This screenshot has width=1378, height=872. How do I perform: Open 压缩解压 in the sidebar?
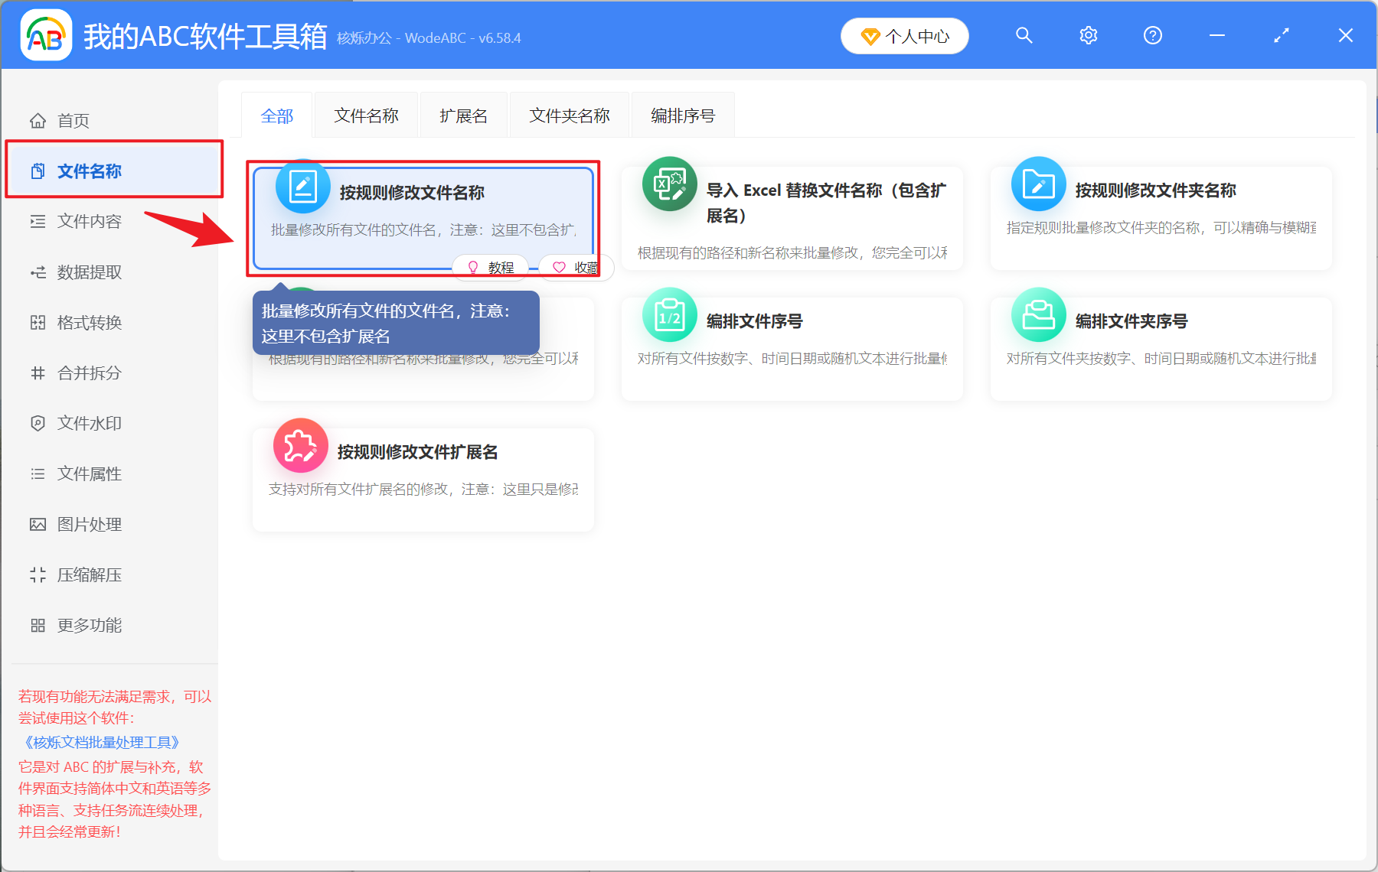pos(89,575)
